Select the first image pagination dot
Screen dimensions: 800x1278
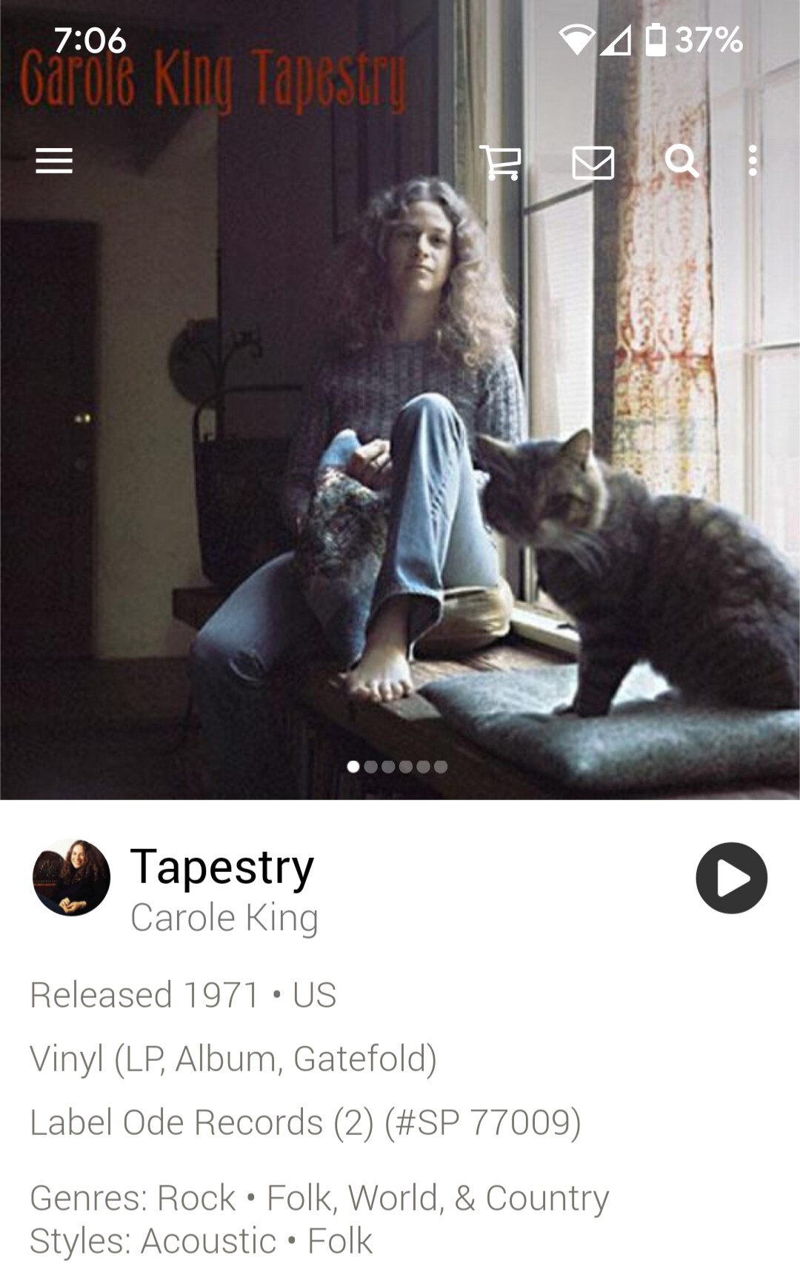click(353, 767)
